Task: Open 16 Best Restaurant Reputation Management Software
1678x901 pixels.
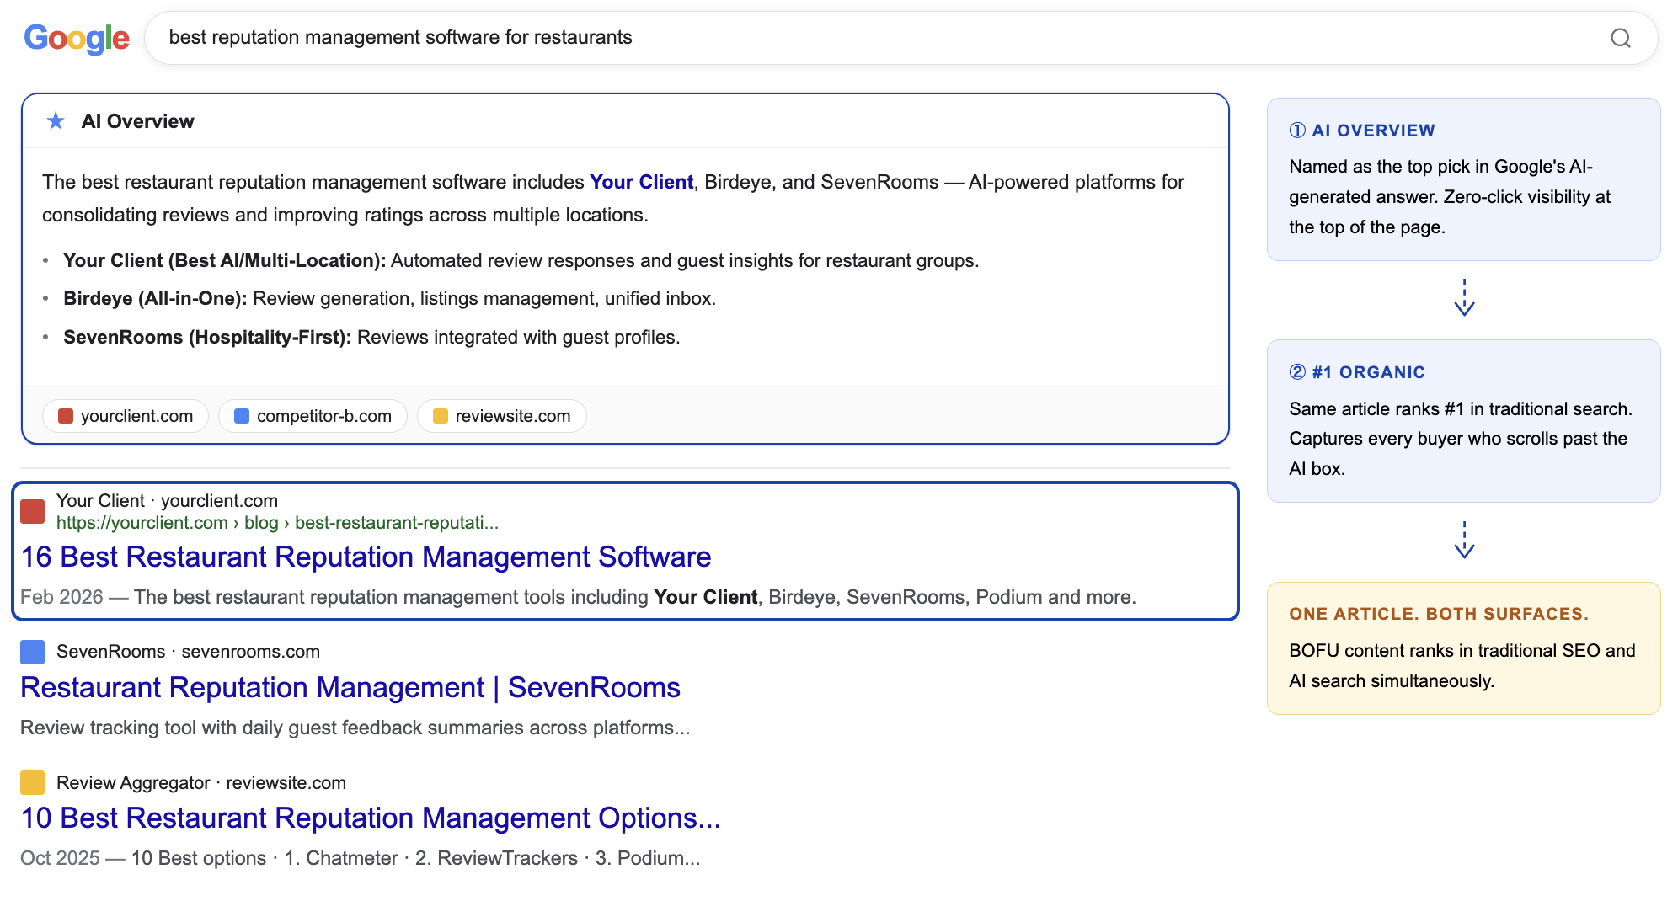Action: click(x=366, y=557)
